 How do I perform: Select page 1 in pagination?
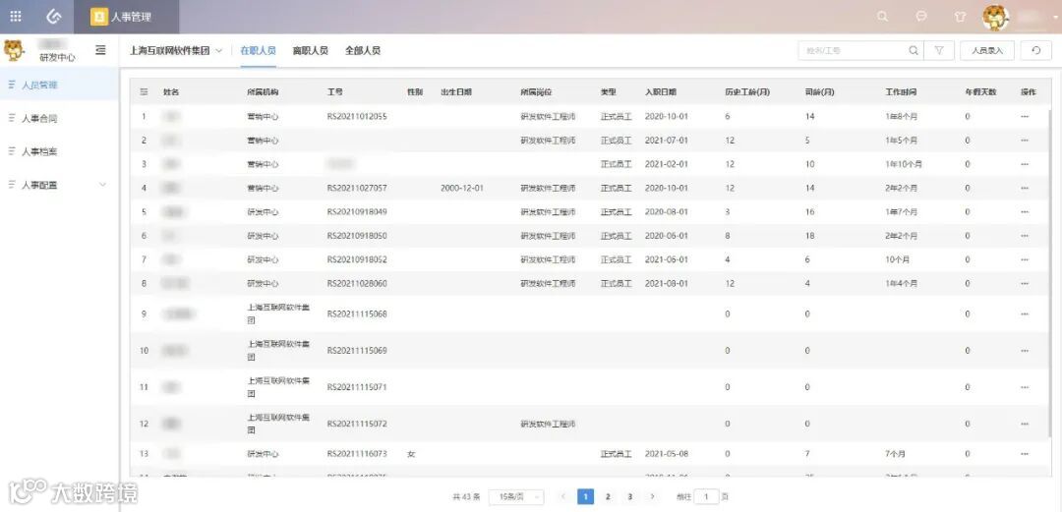pos(586,496)
